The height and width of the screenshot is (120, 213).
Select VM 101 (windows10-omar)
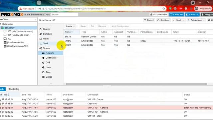point(18,35)
